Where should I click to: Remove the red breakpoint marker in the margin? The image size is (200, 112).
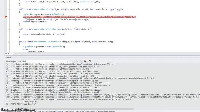(6, 17)
